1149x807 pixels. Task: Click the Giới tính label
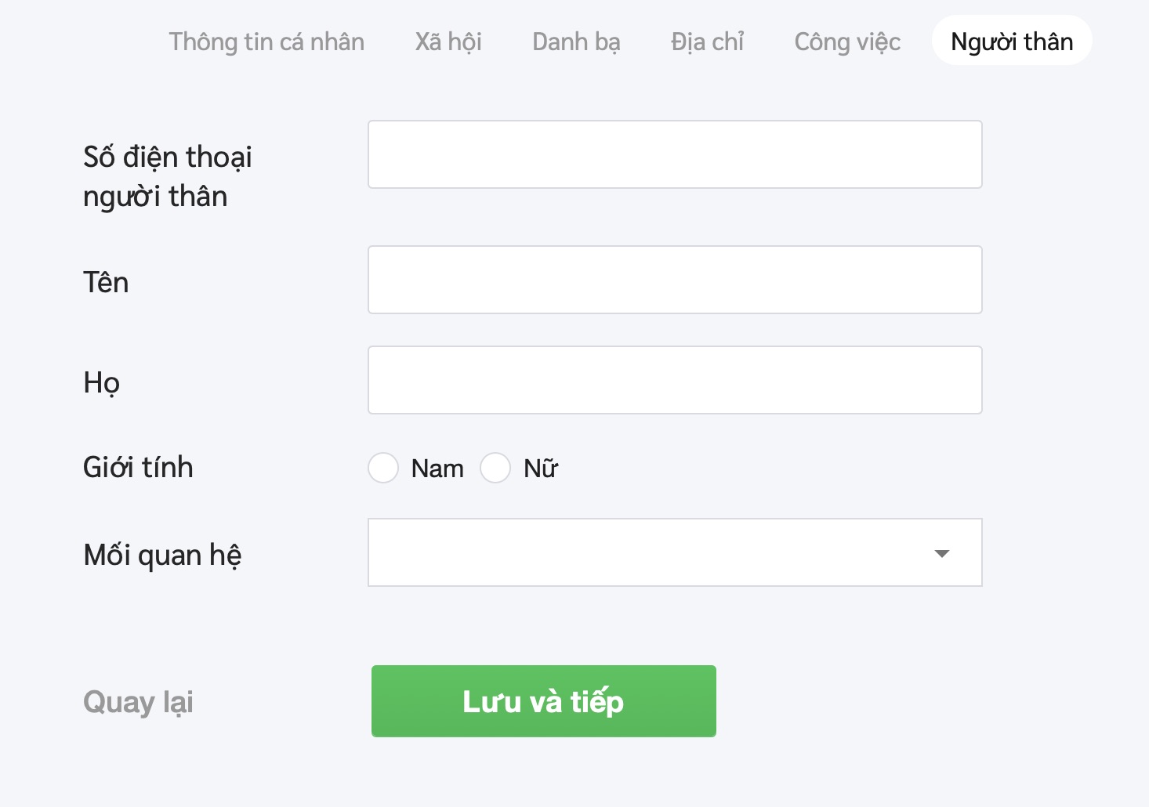[x=138, y=468]
